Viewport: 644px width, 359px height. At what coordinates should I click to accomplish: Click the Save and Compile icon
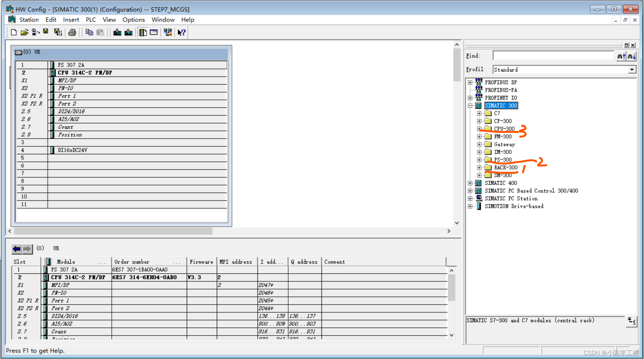pyautogui.click(x=58, y=32)
